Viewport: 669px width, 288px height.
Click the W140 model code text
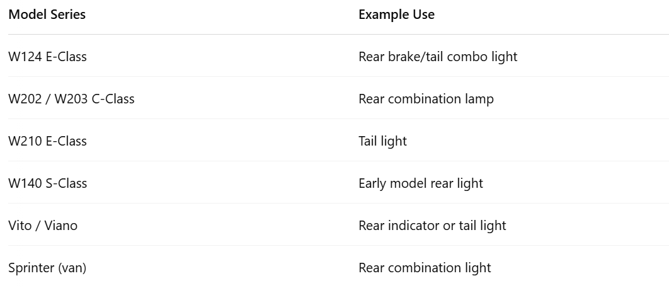[23, 183]
